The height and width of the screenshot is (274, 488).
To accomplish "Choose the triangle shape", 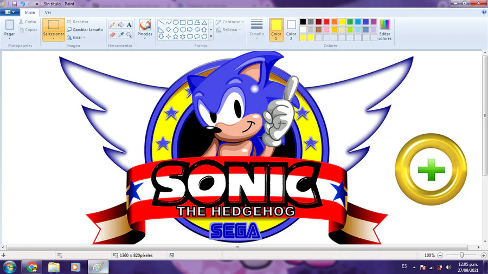I will [204, 23].
